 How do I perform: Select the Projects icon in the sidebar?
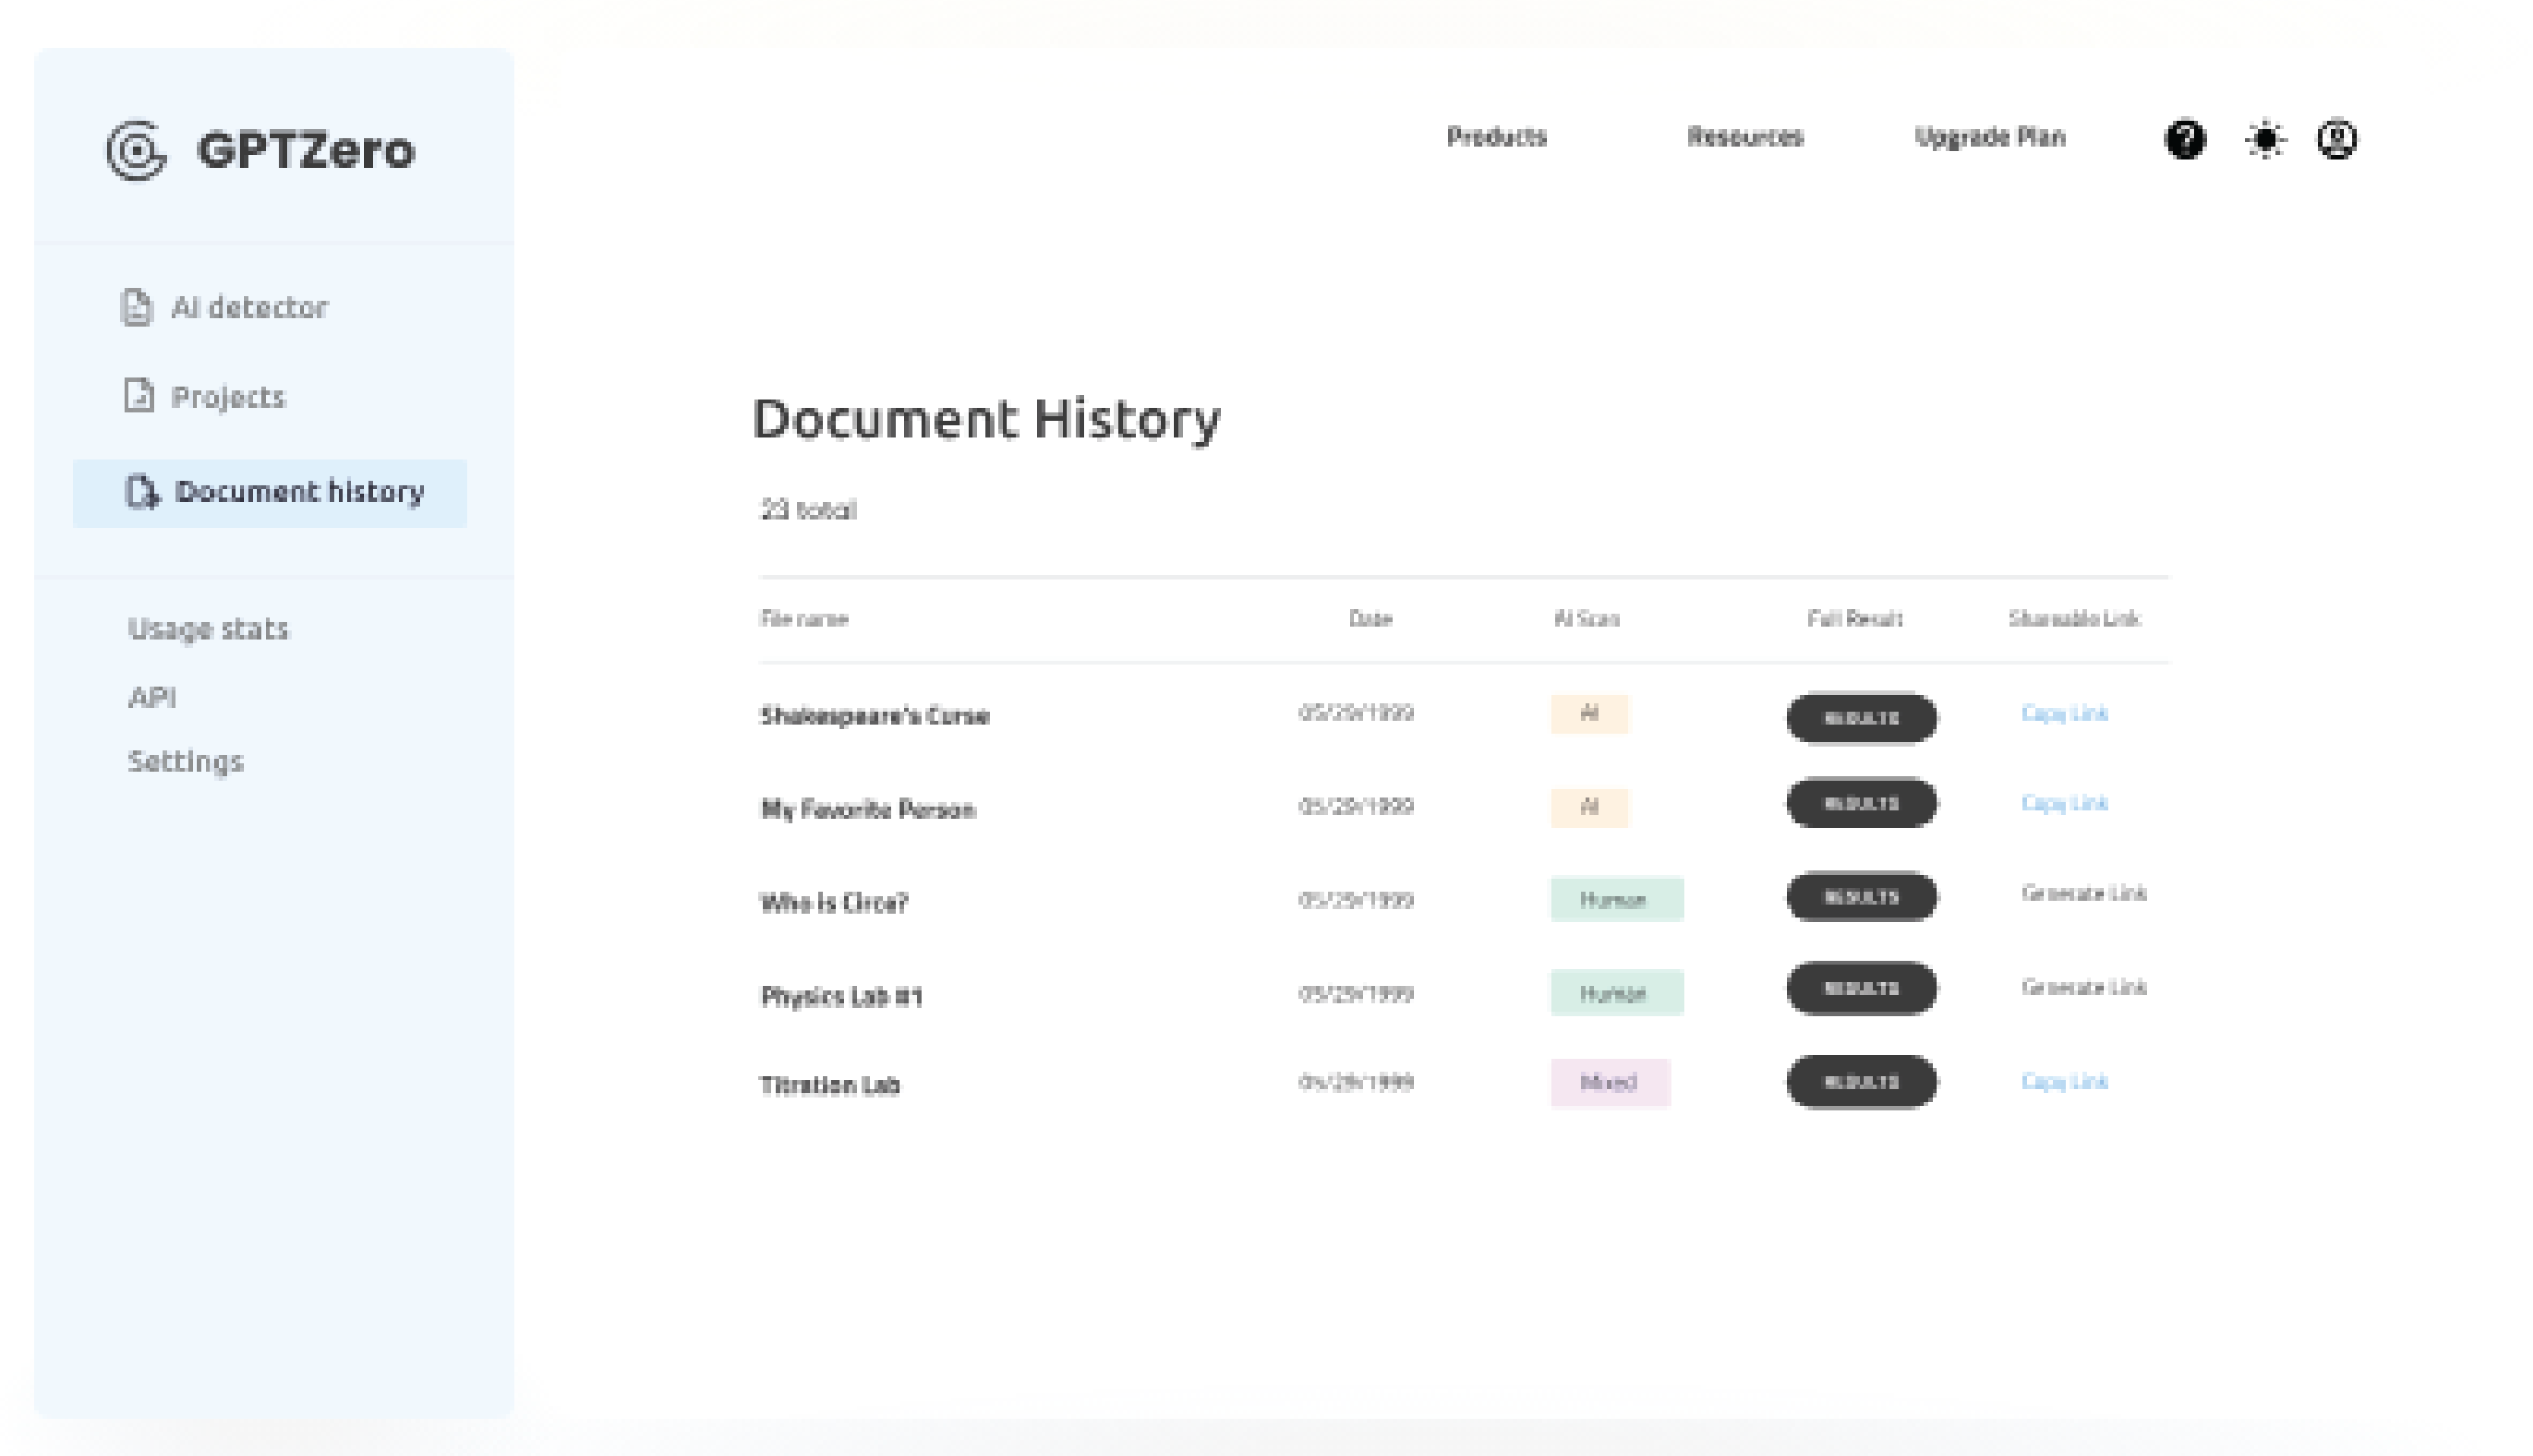139,396
